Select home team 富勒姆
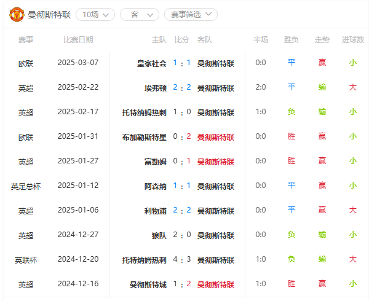This screenshot has width=369, height=301. pyautogui.click(x=156, y=162)
